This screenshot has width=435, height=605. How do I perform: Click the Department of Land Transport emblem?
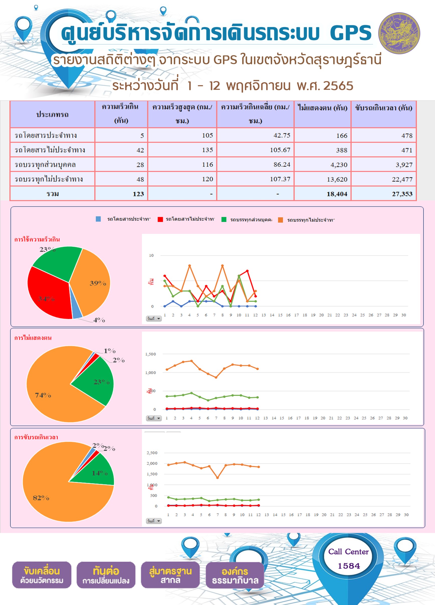click(399, 33)
